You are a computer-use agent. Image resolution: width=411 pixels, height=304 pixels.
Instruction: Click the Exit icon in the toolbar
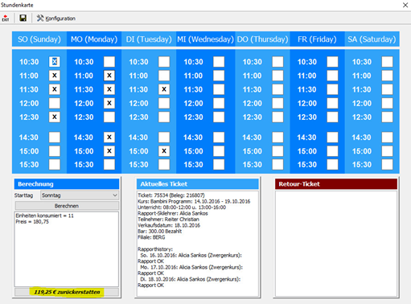coord(6,18)
